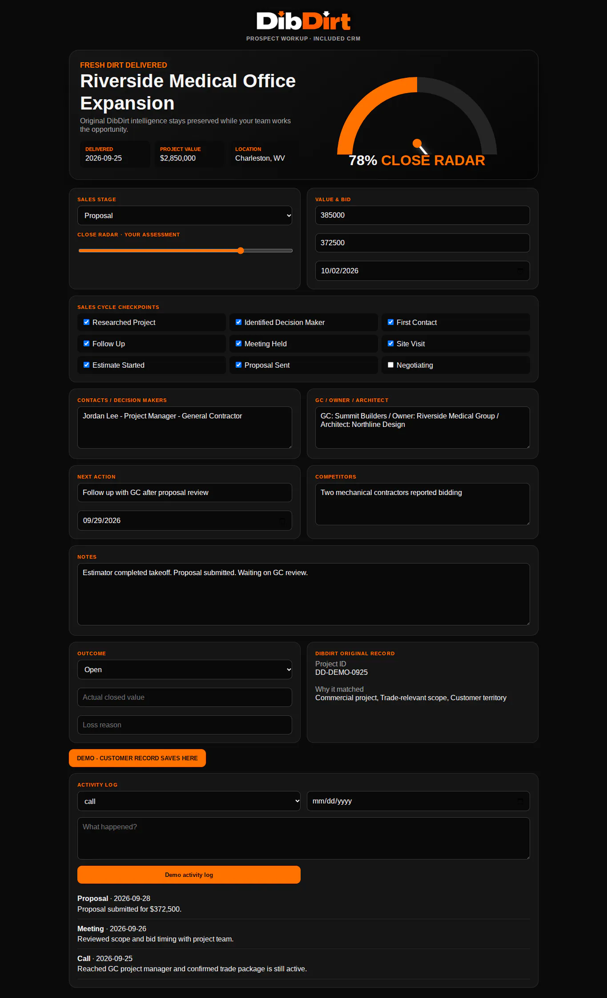The image size is (607, 998).
Task: Toggle the Site Visit checkbox
Action: click(x=390, y=344)
